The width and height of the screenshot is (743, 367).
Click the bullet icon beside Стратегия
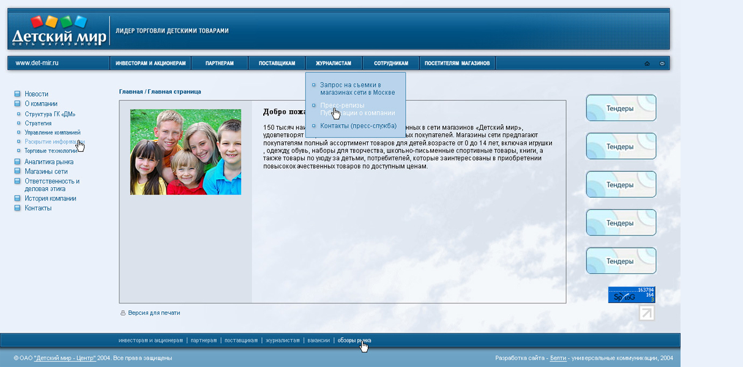tap(19, 124)
